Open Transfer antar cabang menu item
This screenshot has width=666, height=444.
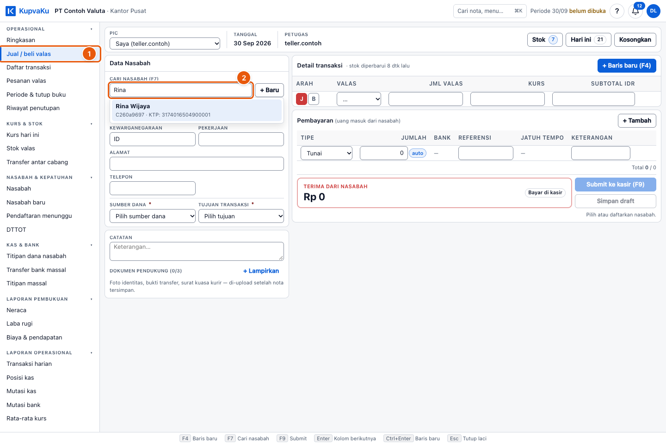[x=50, y=162]
